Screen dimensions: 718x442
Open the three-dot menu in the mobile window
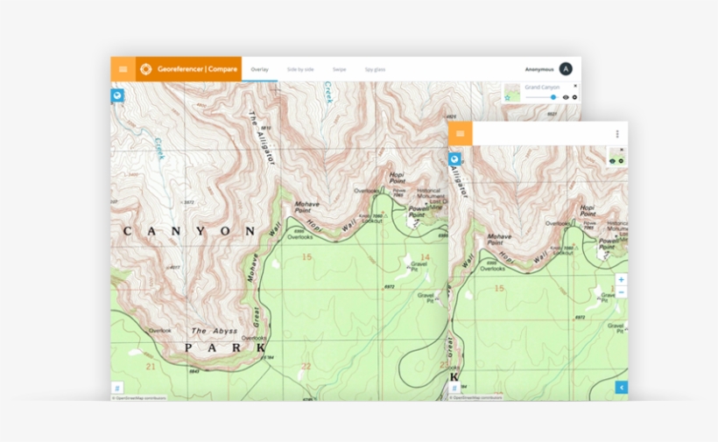tap(617, 134)
